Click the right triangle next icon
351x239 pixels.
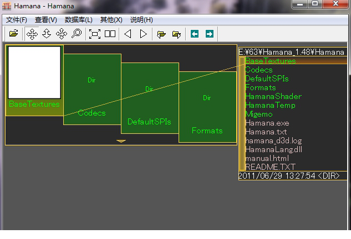(x=143, y=34)
